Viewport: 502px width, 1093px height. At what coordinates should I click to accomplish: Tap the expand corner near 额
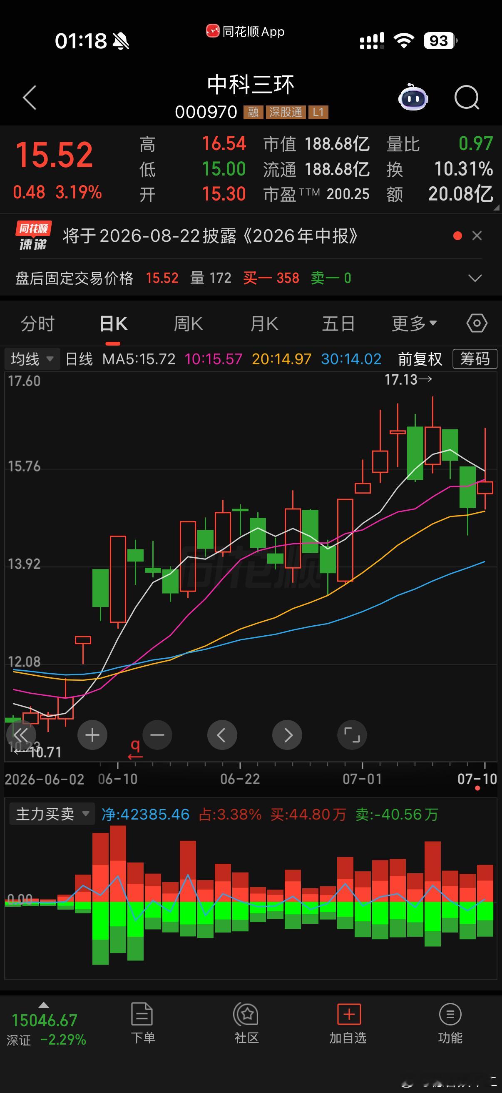click(496, 208)
